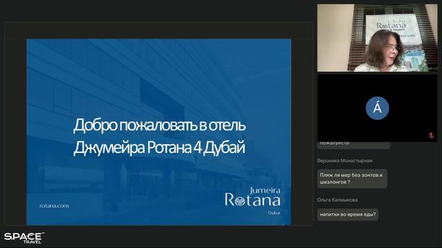Click the partially hidden 'пожалуйста' chat message
The image size is (442, 248).
(354, 145)
